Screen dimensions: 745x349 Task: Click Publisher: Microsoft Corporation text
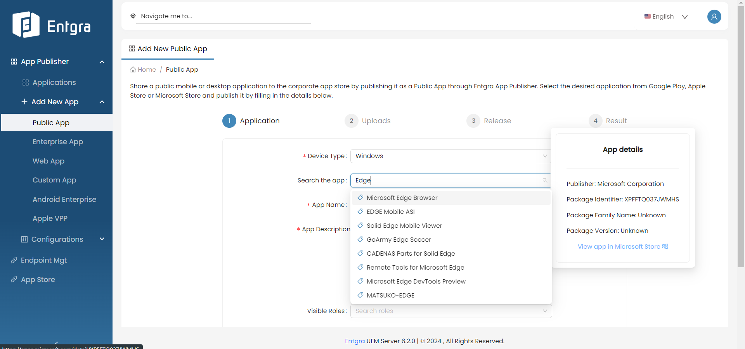615,184
